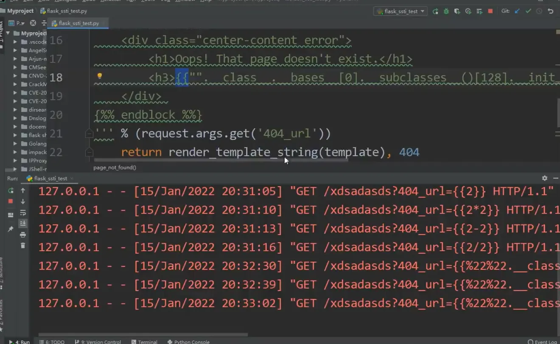This screenshot has height=344, width=560.
Task: Stop process using Run panel red square
Action: pyautogui.click(x=11, y=201)
